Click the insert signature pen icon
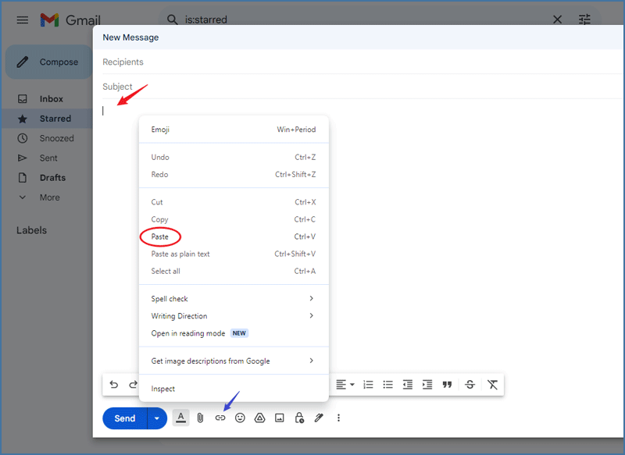Image resolution: width=625 pixels, height=455 pixels. (319, 418)
